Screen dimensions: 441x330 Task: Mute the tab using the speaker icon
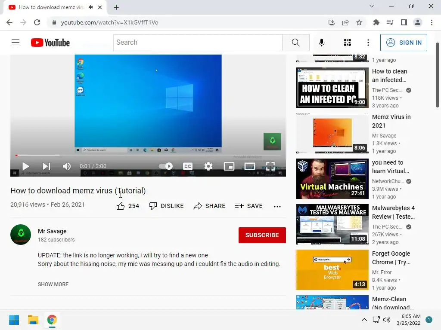(x=90, y=7)
